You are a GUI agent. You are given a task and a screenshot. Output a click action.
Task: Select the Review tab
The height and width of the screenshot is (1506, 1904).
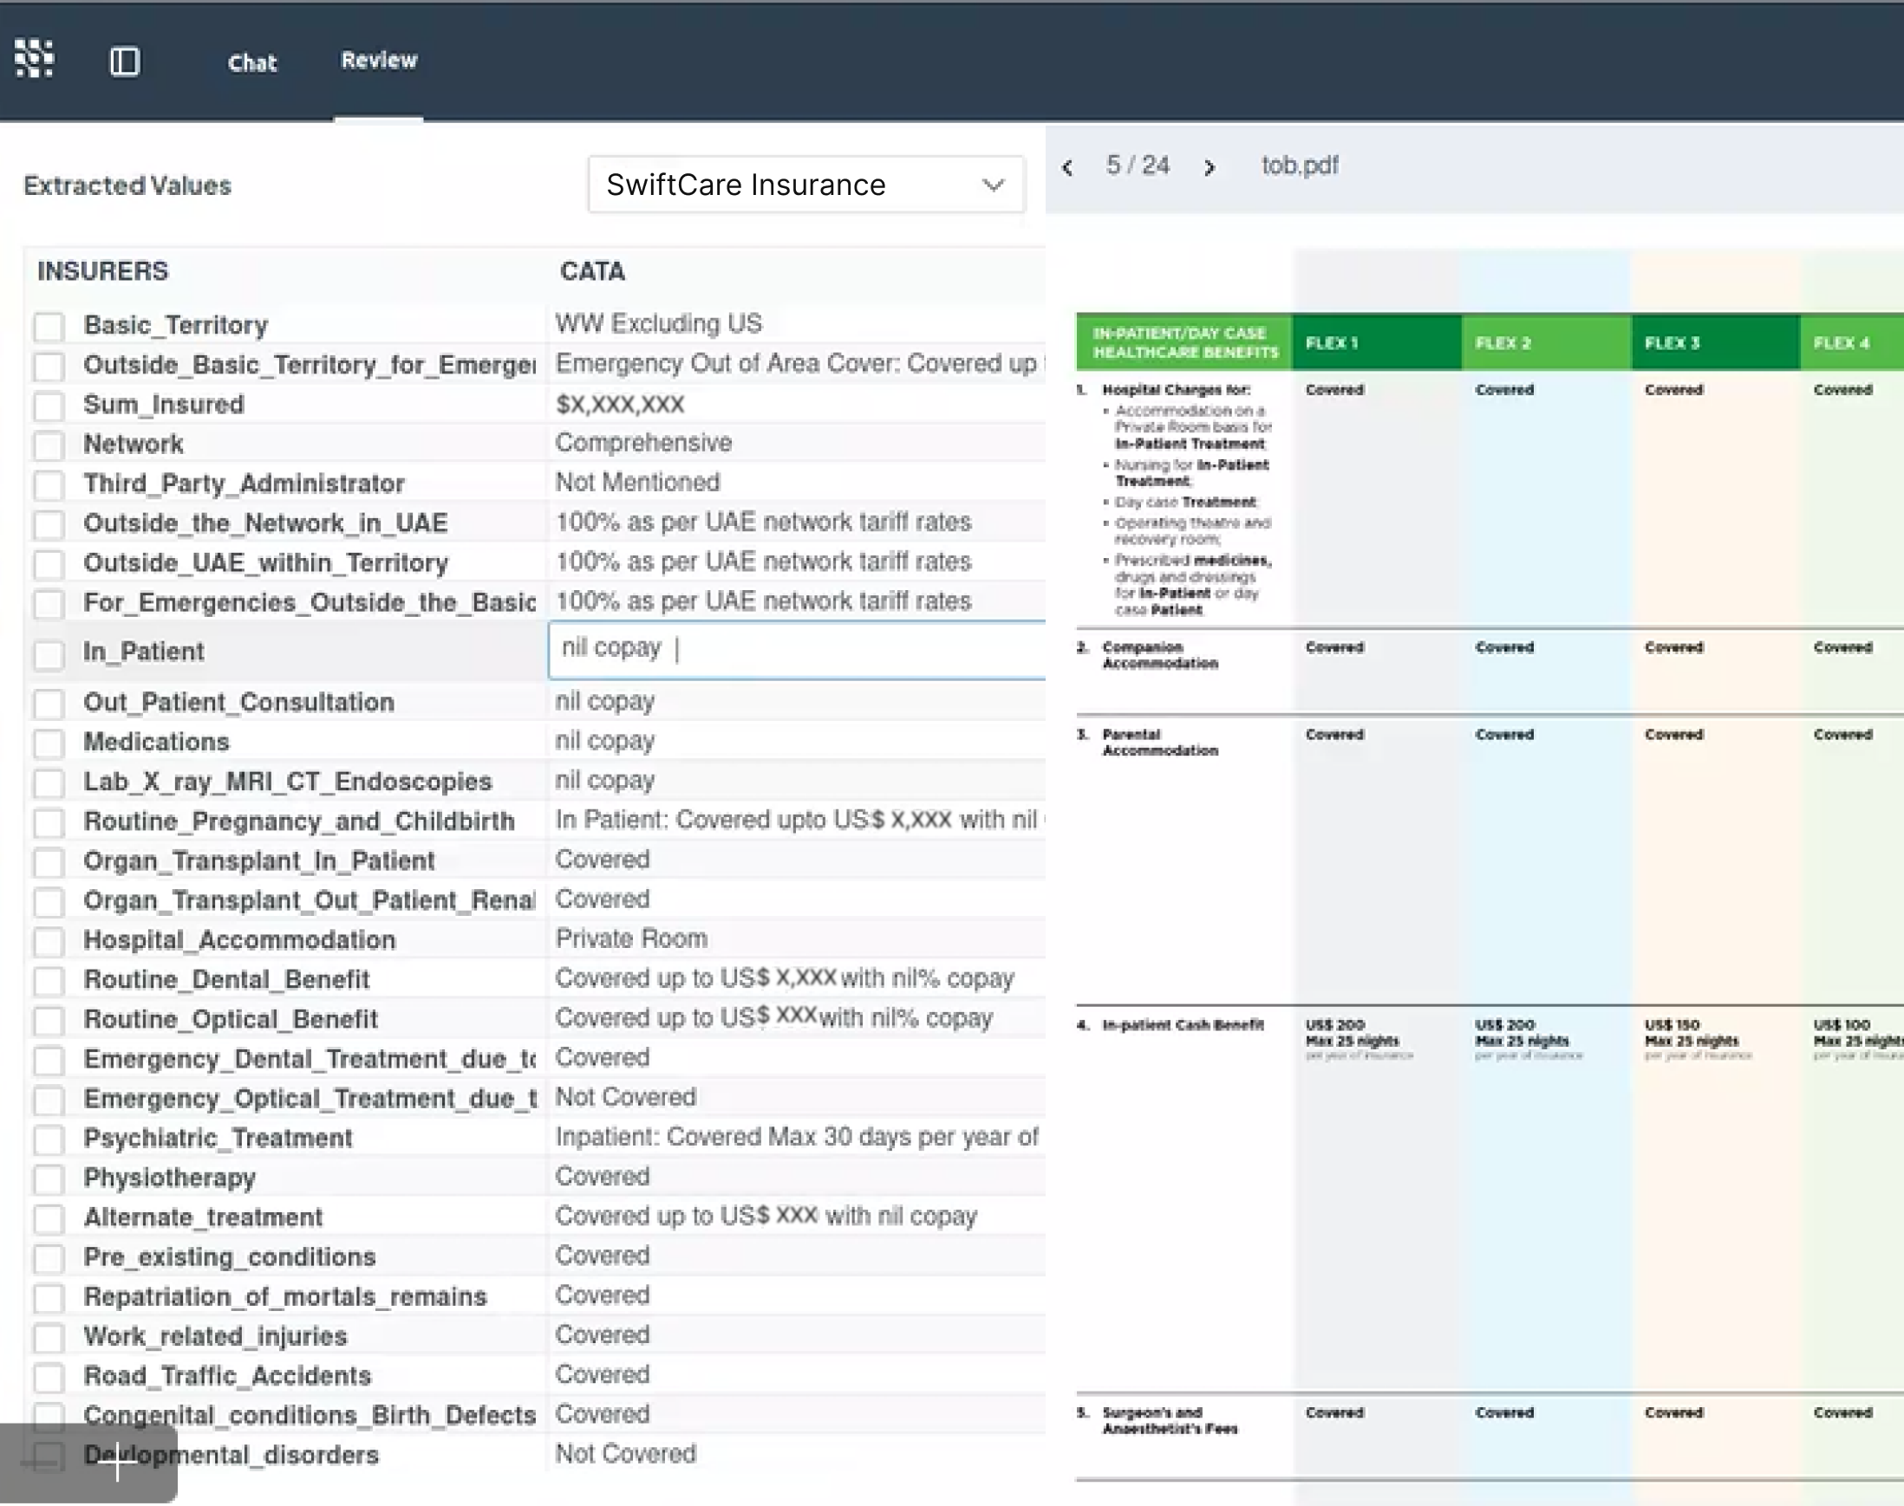coord(379,60)
